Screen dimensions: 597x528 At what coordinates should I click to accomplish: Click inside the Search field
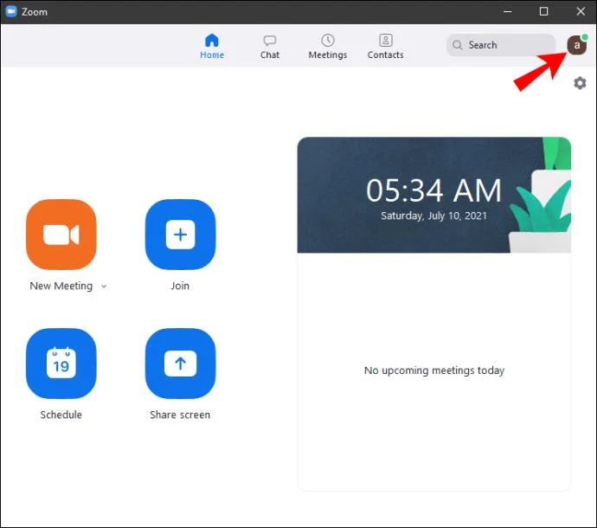(501, 45)
